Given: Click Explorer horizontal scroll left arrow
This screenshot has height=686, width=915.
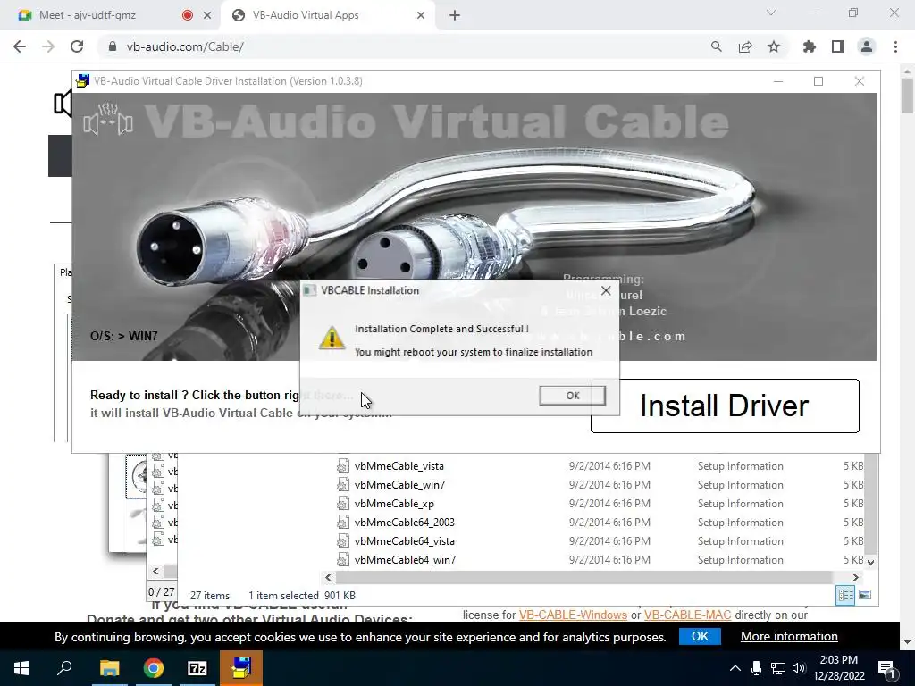Looking at the screenshot, I should 328,577.
